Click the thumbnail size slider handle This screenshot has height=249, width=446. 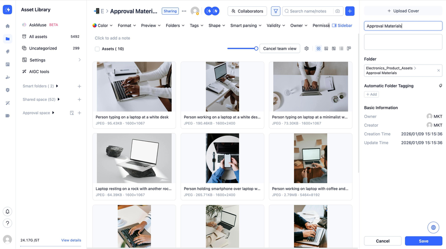(x=256, y=49)
